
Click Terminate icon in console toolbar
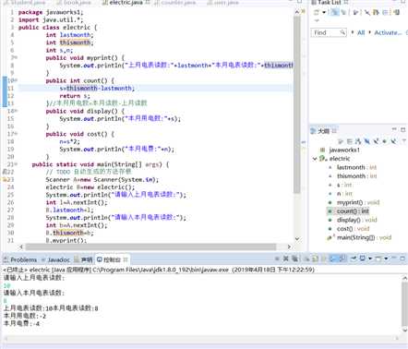(x=277, y=259)
